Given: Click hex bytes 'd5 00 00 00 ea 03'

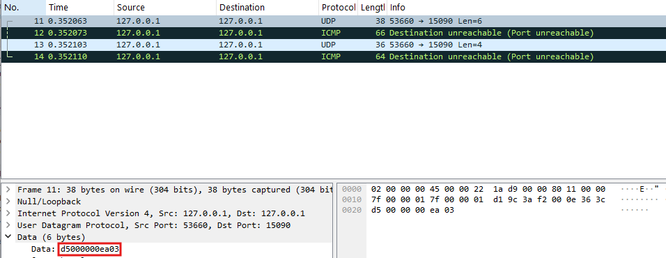Looking at the screenshot, I should [412, 210].
